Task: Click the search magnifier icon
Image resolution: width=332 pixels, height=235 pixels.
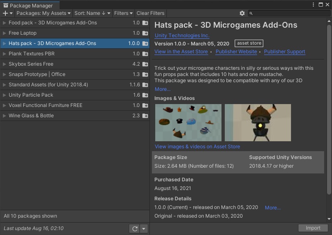Action: (x=251, y=13)
